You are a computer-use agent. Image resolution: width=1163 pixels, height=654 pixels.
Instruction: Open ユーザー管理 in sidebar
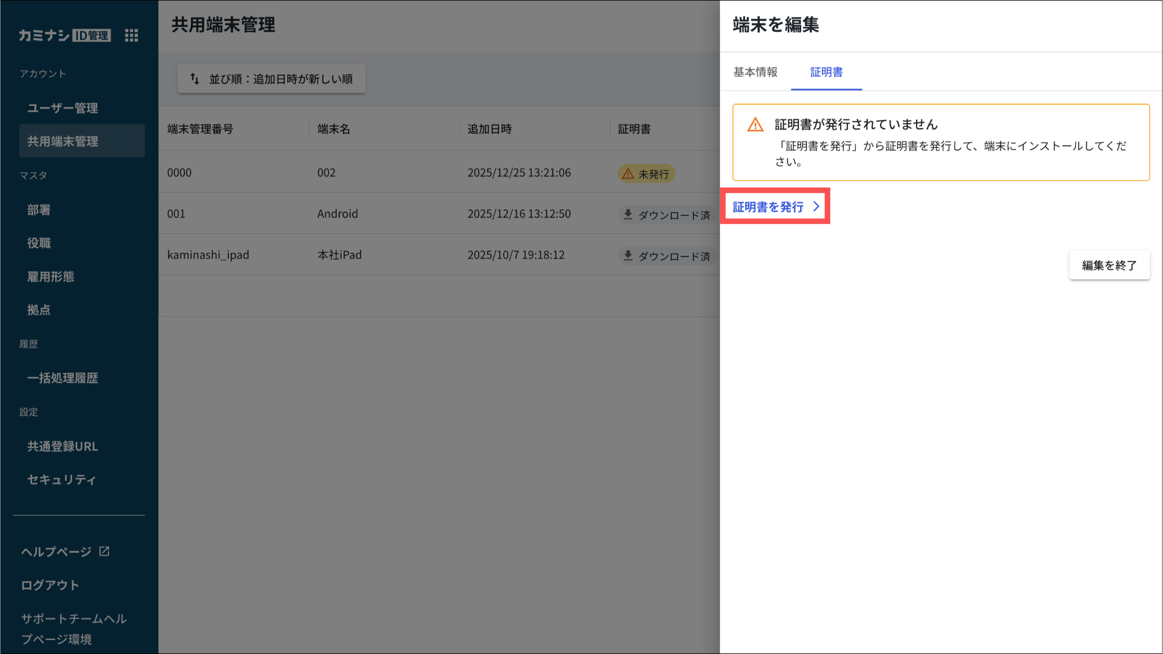tap(62, 108)
